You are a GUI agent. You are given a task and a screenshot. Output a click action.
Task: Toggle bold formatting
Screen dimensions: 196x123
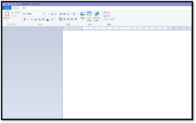pos(24,19)
